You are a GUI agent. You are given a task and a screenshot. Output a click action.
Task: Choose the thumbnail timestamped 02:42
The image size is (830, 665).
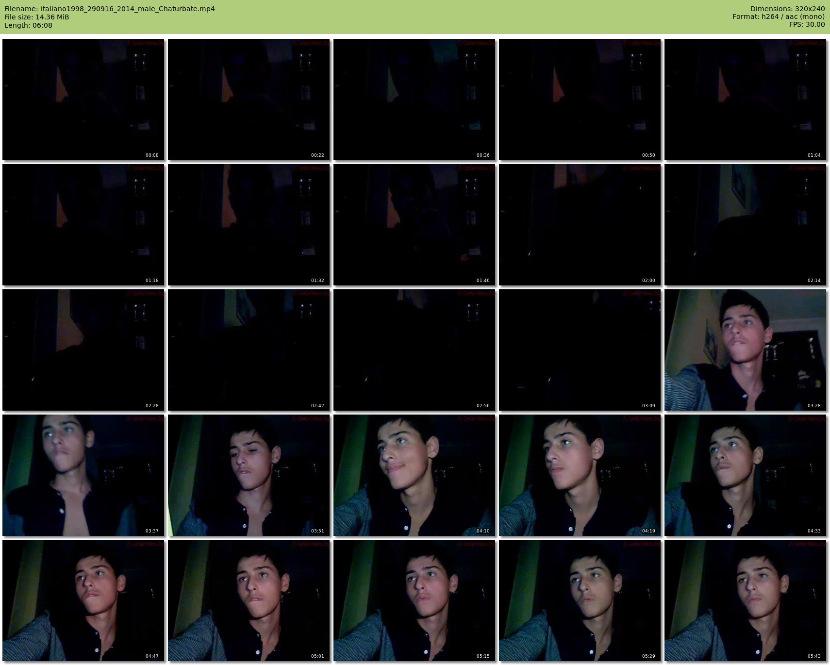[249, 350]
